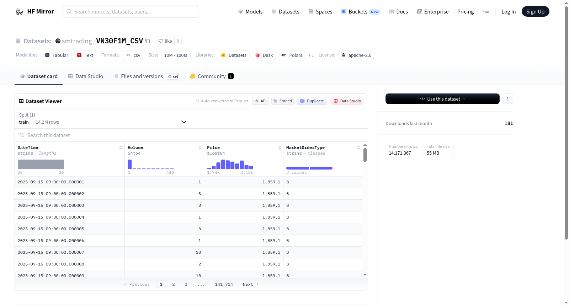The width and height of the screenshot is (569, 306).
Task: Open Data Studio from viewer header
Action: click(x=347, y=101)
